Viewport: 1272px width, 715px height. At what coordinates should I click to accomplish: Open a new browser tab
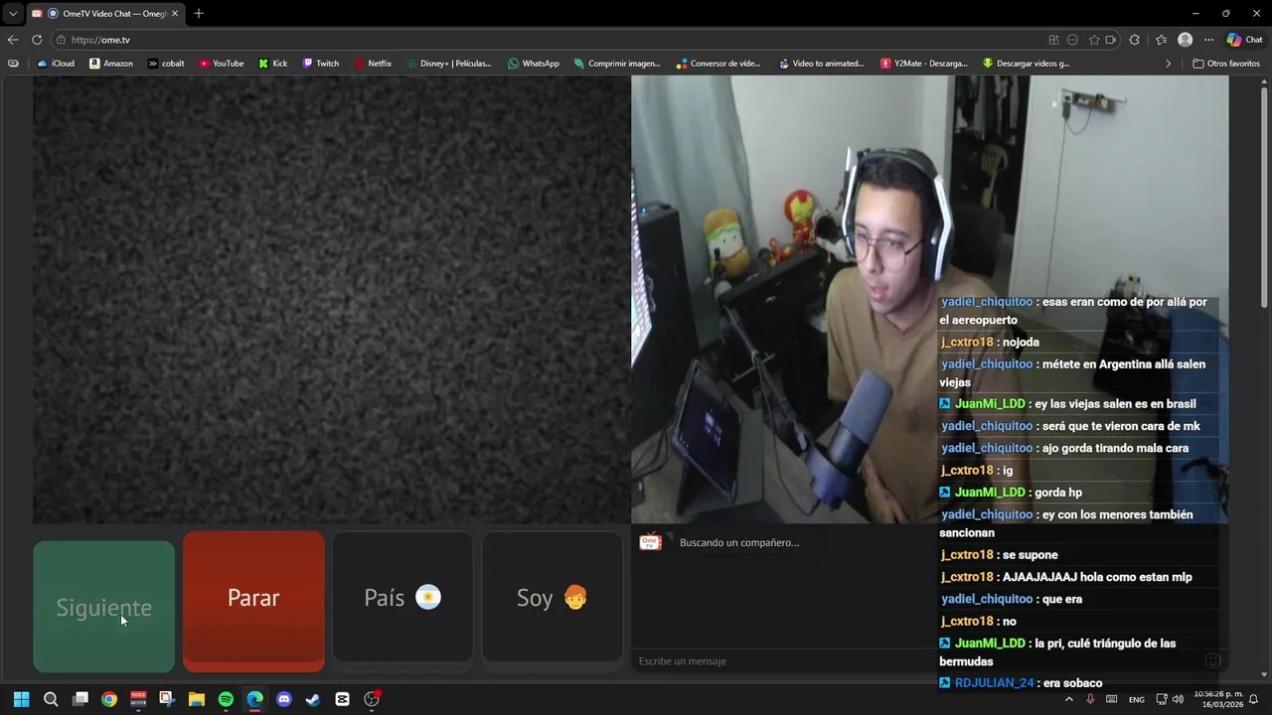click(x=199, y=13)
